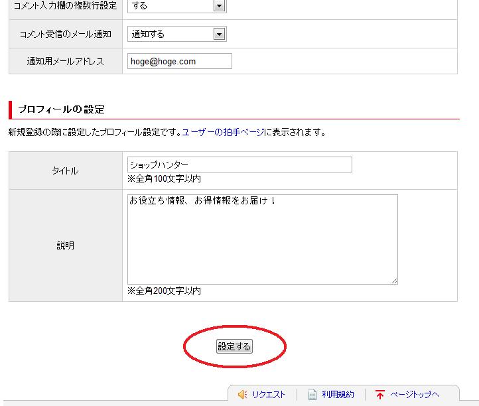The height and width of the screenshot is (406, 479).
Task: Click the 通知用メールアドレス email field
Action: (180, 61)
